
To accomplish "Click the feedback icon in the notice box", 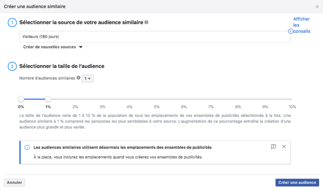I will pyautogui.click(x=273, y=147).
